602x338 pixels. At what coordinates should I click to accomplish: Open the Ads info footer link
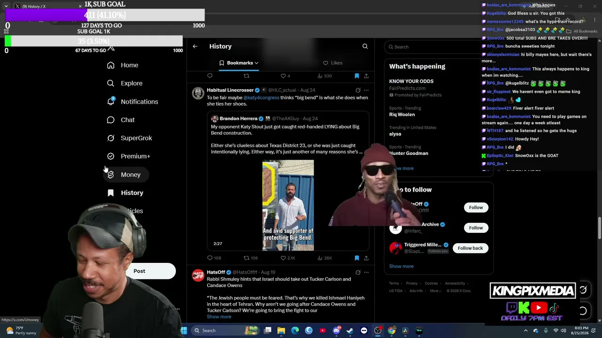pos(416,291)
